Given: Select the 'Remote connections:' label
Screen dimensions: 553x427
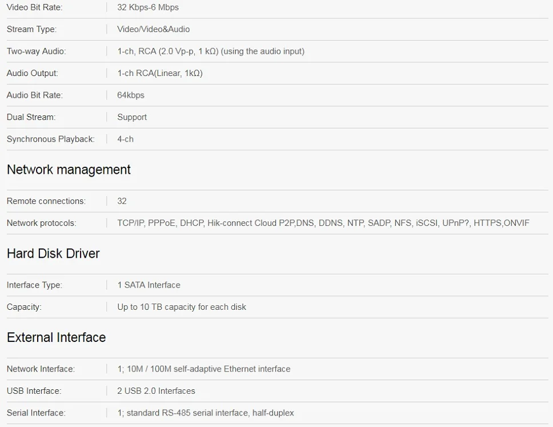Looking at the screenshot, I should (46, 201).
